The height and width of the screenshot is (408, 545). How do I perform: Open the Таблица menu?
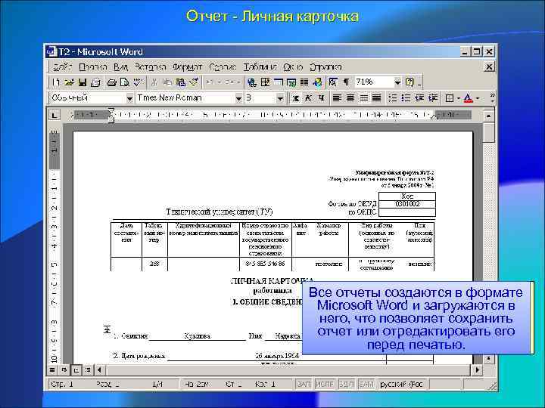[260, 66]
